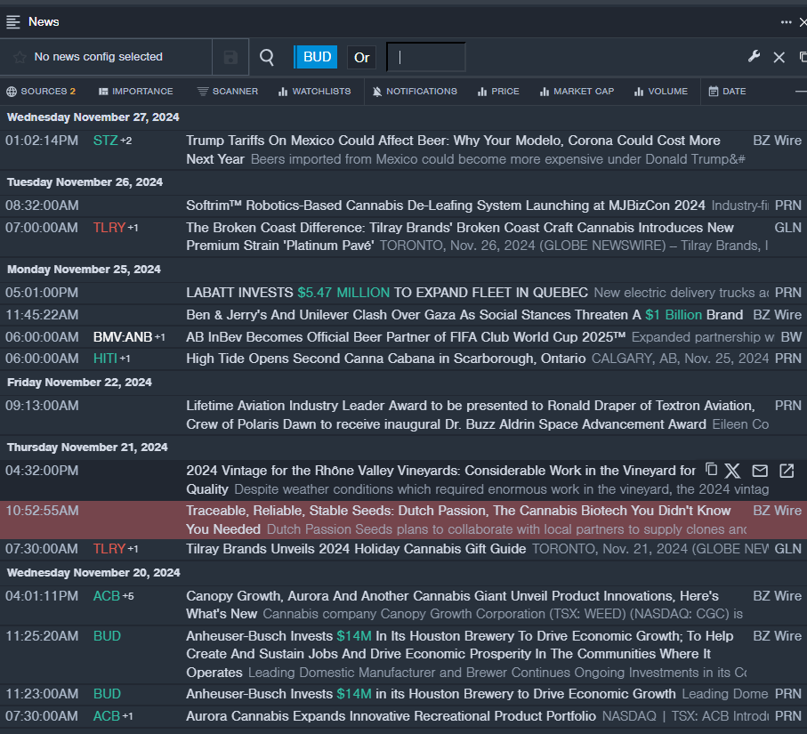Open the Date filter dropdown
The height and width of the screenshot is (734, 807).
pyautogui.click(x=727, y=91)
